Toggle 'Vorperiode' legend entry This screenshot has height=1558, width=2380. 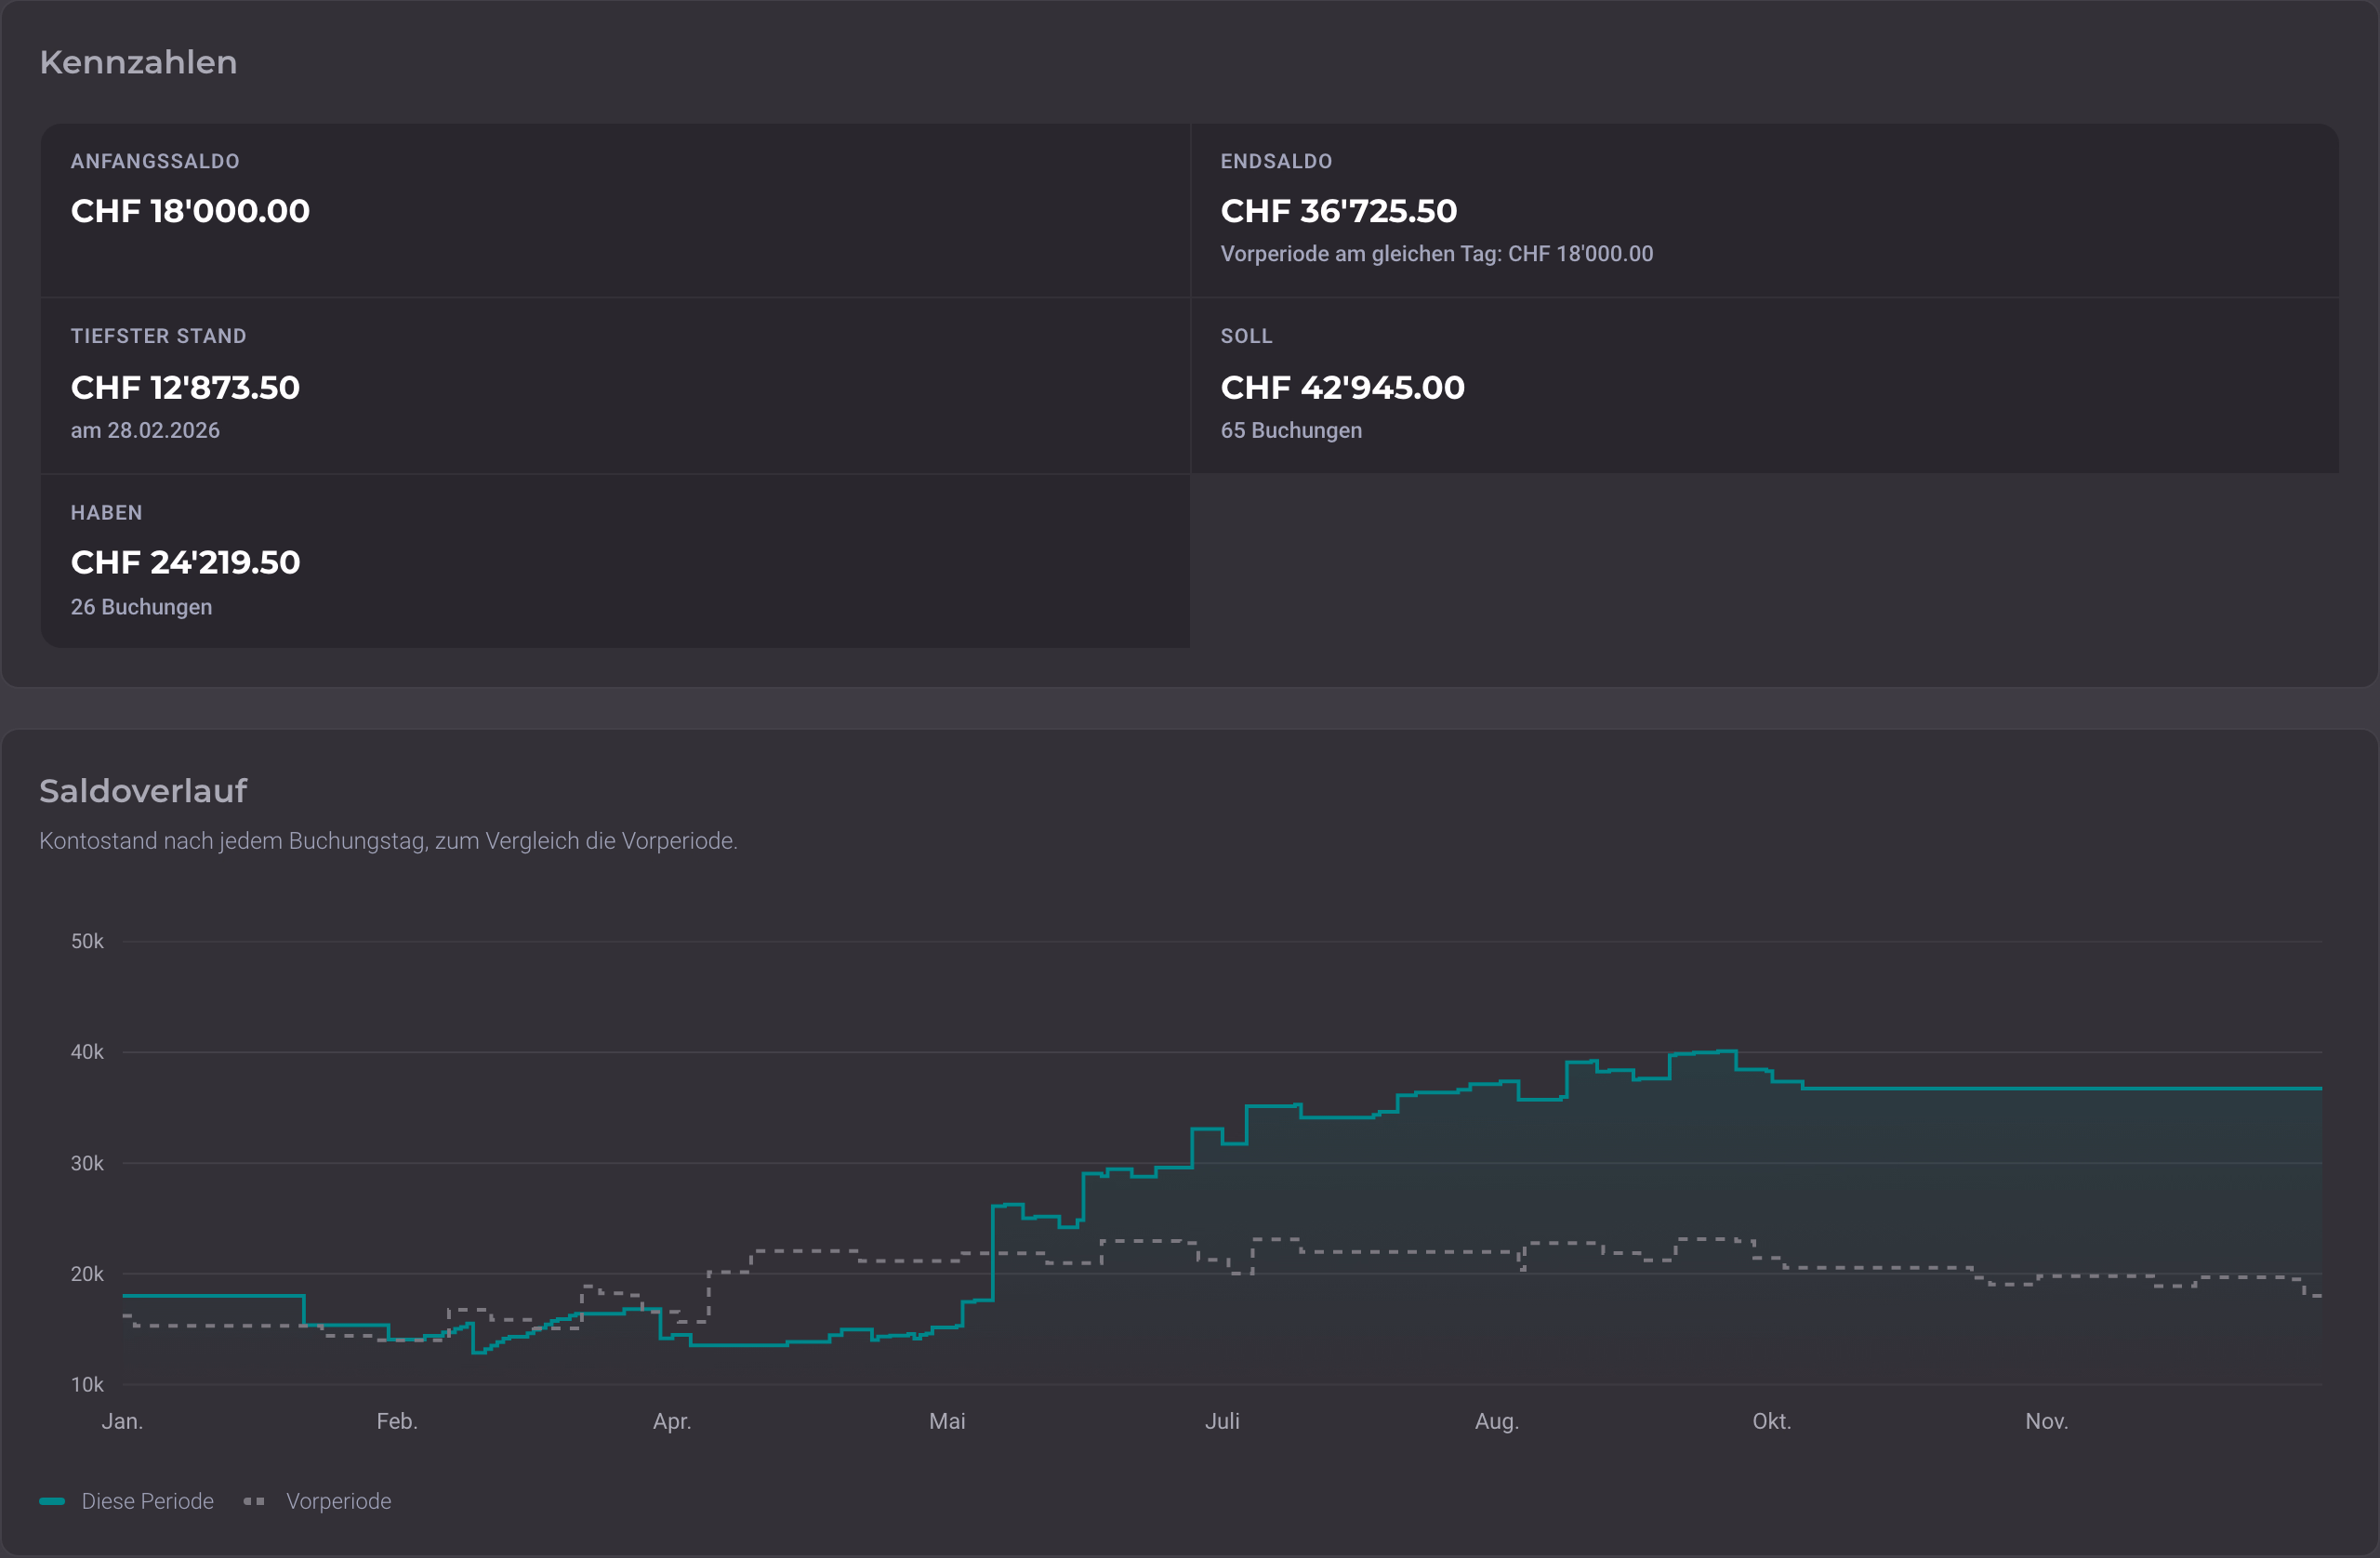coord(318,1501)
